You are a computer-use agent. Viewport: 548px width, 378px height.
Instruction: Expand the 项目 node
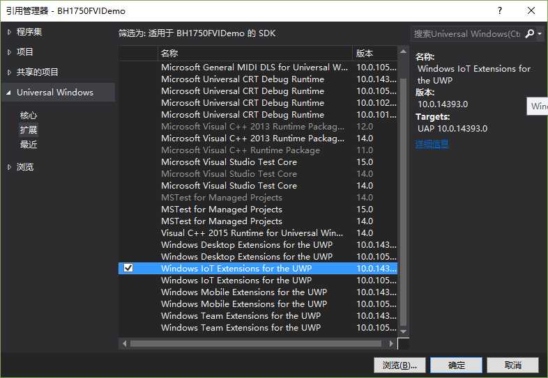coord(9,52)
